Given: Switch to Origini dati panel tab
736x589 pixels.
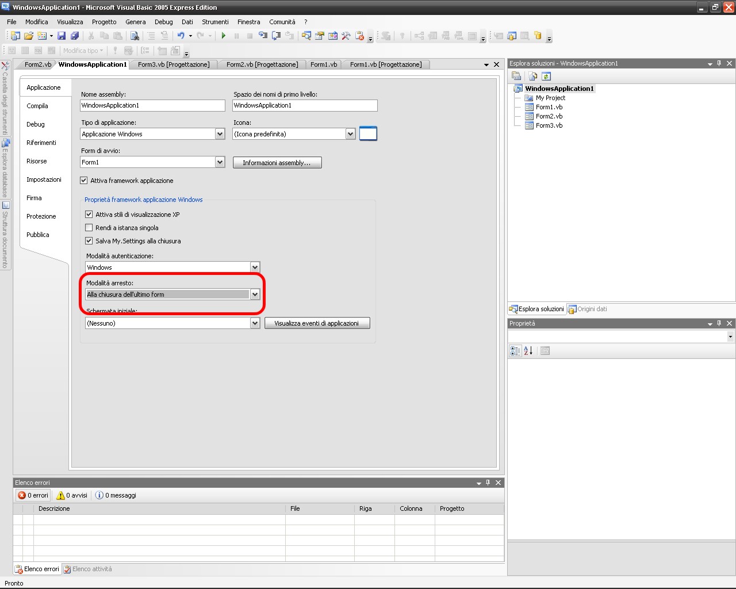Looking at the screenshot, I should [587, 309].
